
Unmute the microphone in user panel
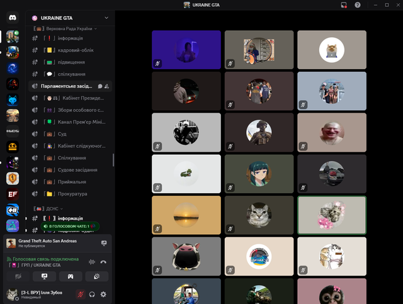coord(81,294)
